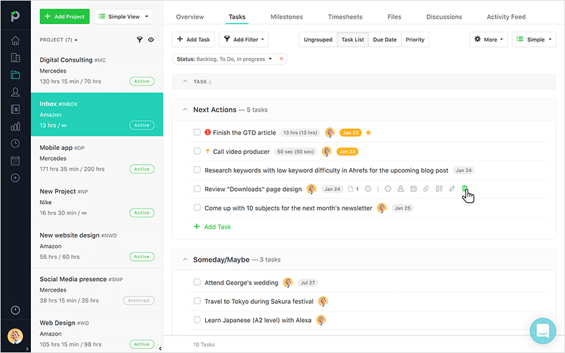This screenshot has width=565, height=353.
Task: Click the assign user icon on Review task
Action: tap(400, 189)
